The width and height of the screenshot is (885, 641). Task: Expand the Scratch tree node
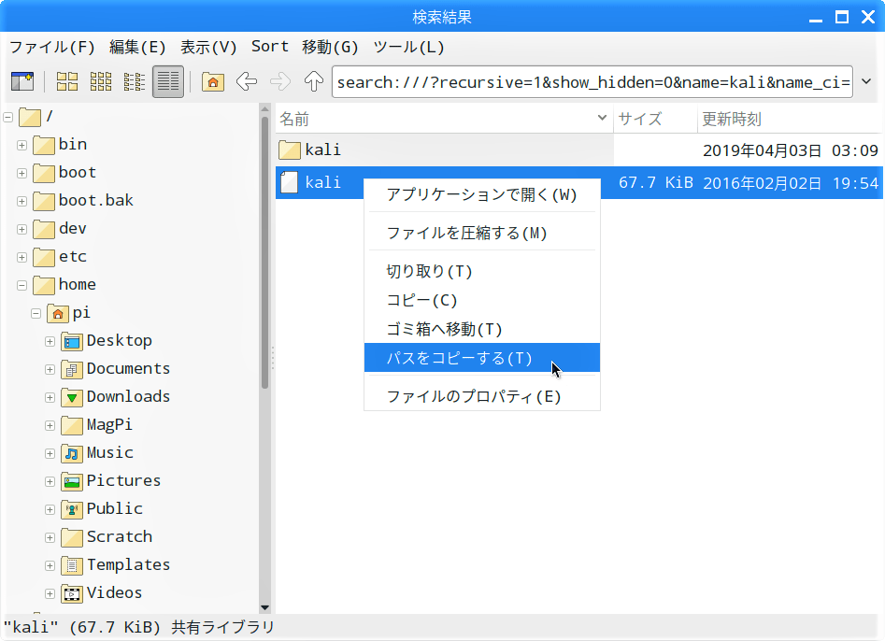coord(50,537)
